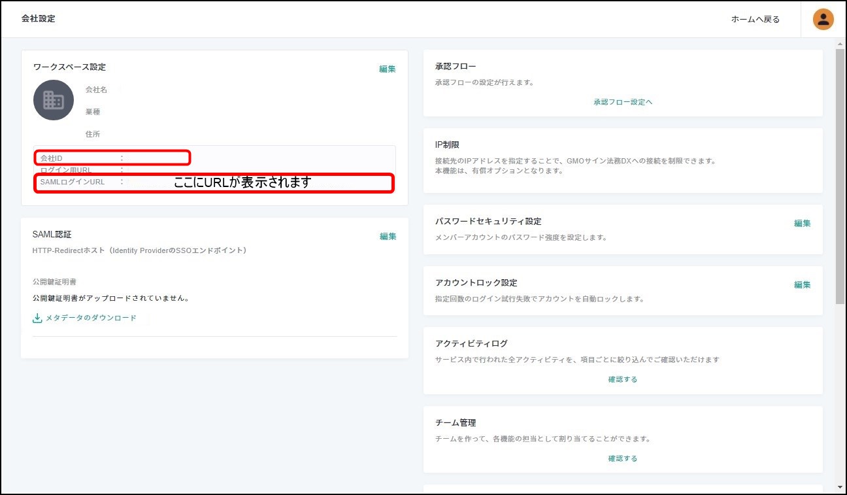Click the user profile avatar icon
Viewport: 847px width, 495px height.
pos(823,19)
